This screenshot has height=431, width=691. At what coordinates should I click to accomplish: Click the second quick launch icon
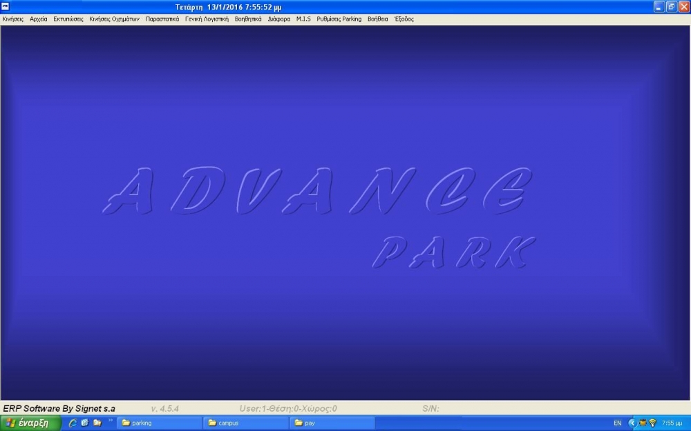[x=85, y=423]
